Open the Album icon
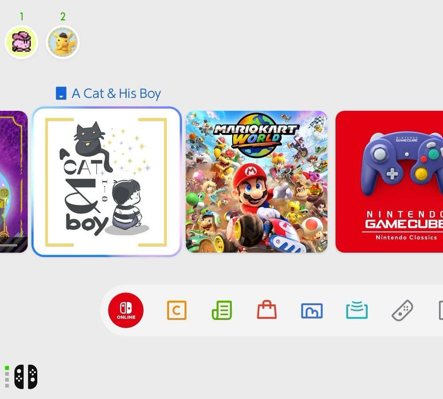This screenshot has width=443, height=399. [x=312, y=311]
